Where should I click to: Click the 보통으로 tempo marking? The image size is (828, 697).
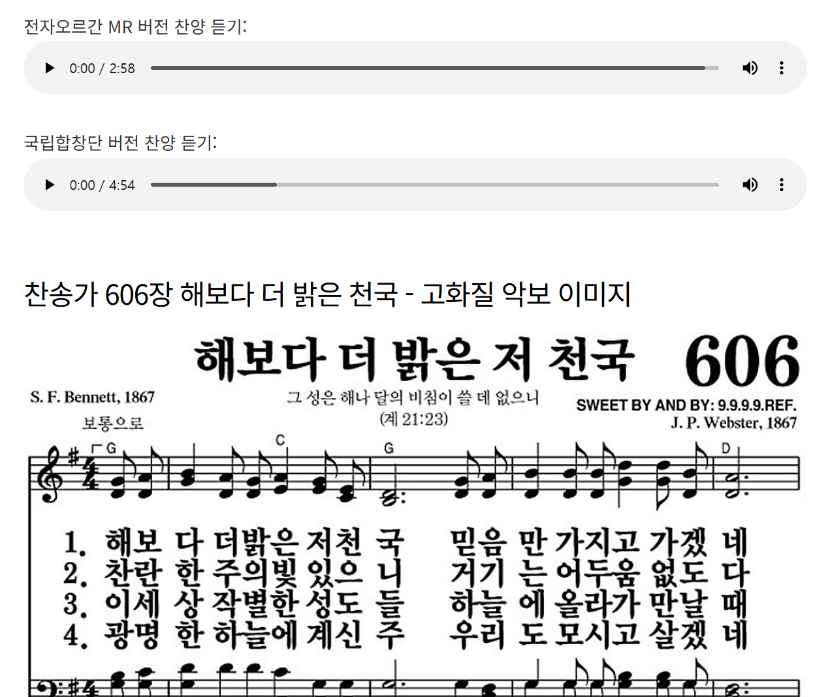tap(113, 424)
